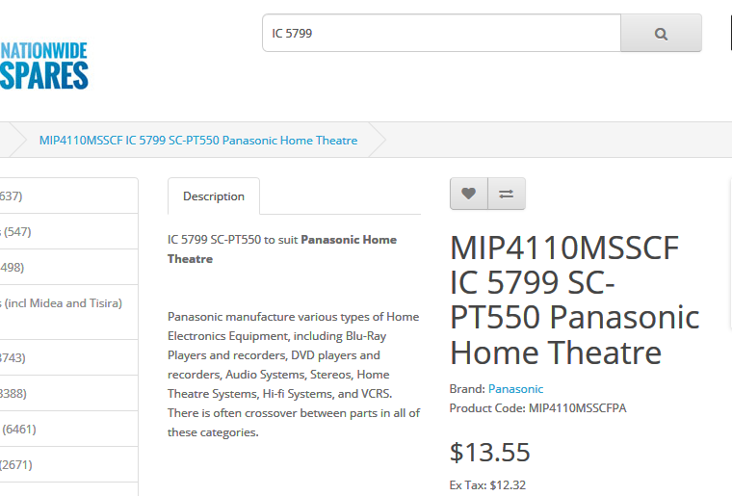Viewport: 732px width, 496px height.
Task: Open the MIP4110MSSCF breadcrumb link
Action: (198, 141)
